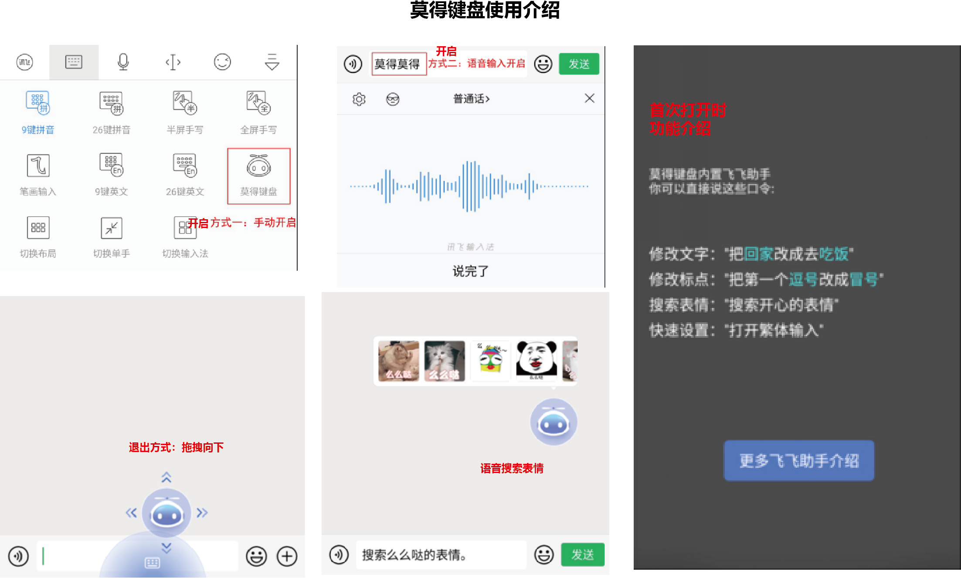This screenshot has height=578, width=961.
Task: Tap the blue voice waveform area
Action: [x=470, y=187]
